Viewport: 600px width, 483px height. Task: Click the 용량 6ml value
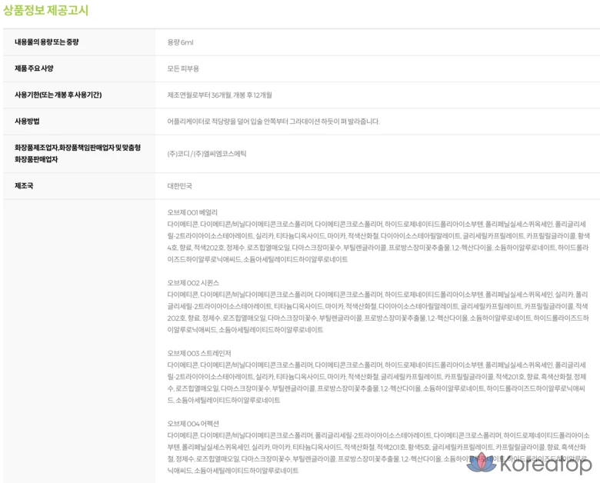pyautogui.click(x=180, y=42)
